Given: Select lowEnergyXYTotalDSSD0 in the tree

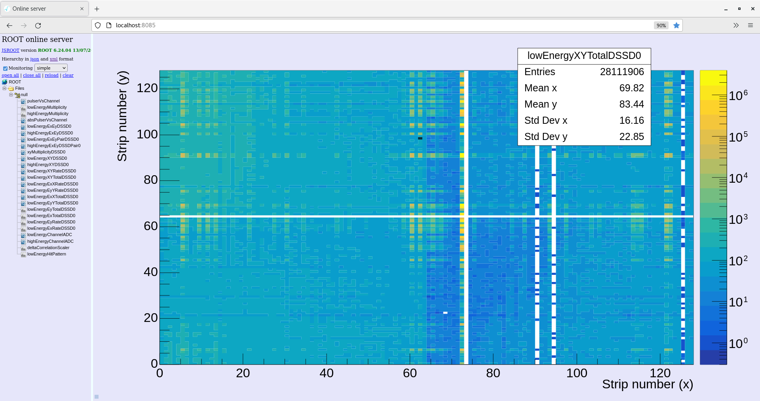Looking at the screenshot, I should (51, 177).
